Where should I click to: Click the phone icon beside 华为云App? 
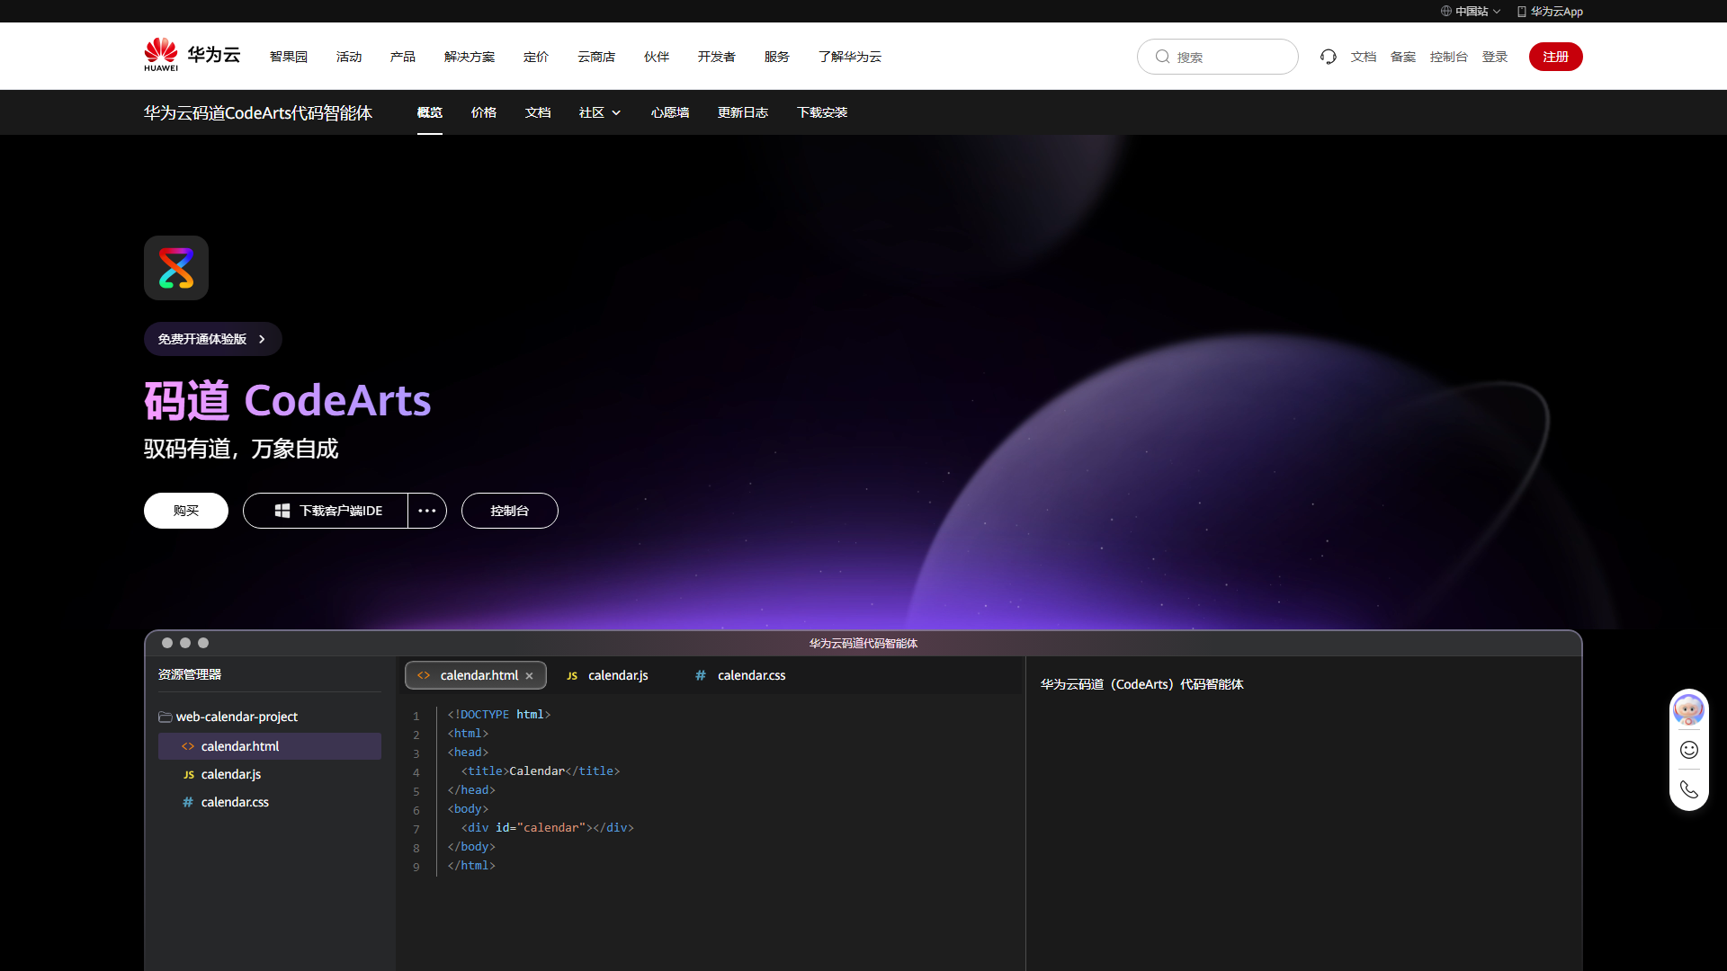coord(1522,12)
